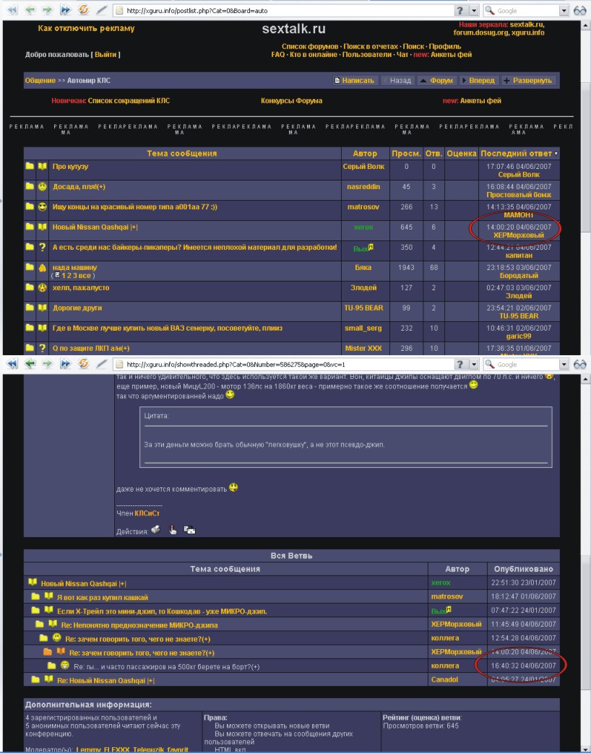Open the search dropdown in the postlist.php toolbar

(564, 11)
